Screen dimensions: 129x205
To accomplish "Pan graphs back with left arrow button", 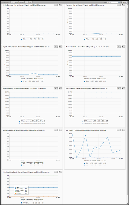I will tap(12, 2).
